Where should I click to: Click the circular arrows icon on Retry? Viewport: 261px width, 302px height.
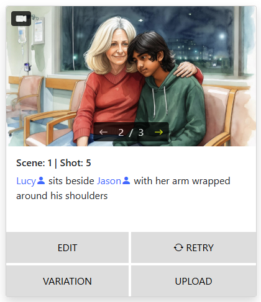178,247
